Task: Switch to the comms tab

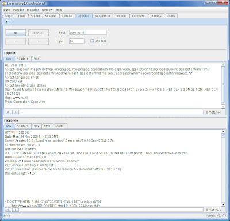Action: tap(156, 16)
